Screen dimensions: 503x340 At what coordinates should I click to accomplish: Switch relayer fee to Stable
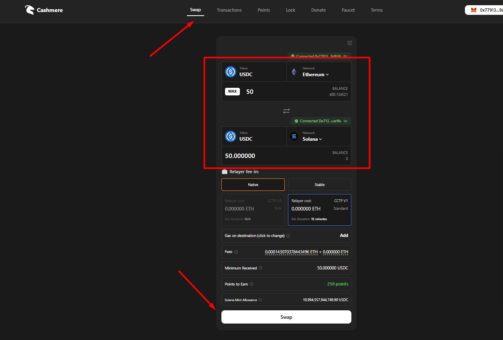(319, 185)
